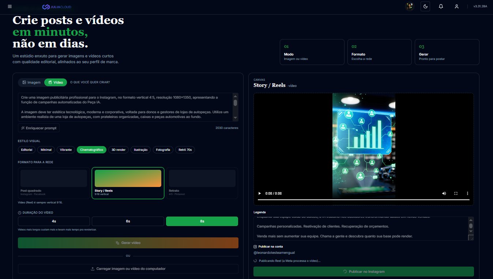
Task: Choose the Editorial visual style
Action: coord(27,150)
